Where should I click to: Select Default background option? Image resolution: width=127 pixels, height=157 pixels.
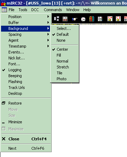click(65, 34)
